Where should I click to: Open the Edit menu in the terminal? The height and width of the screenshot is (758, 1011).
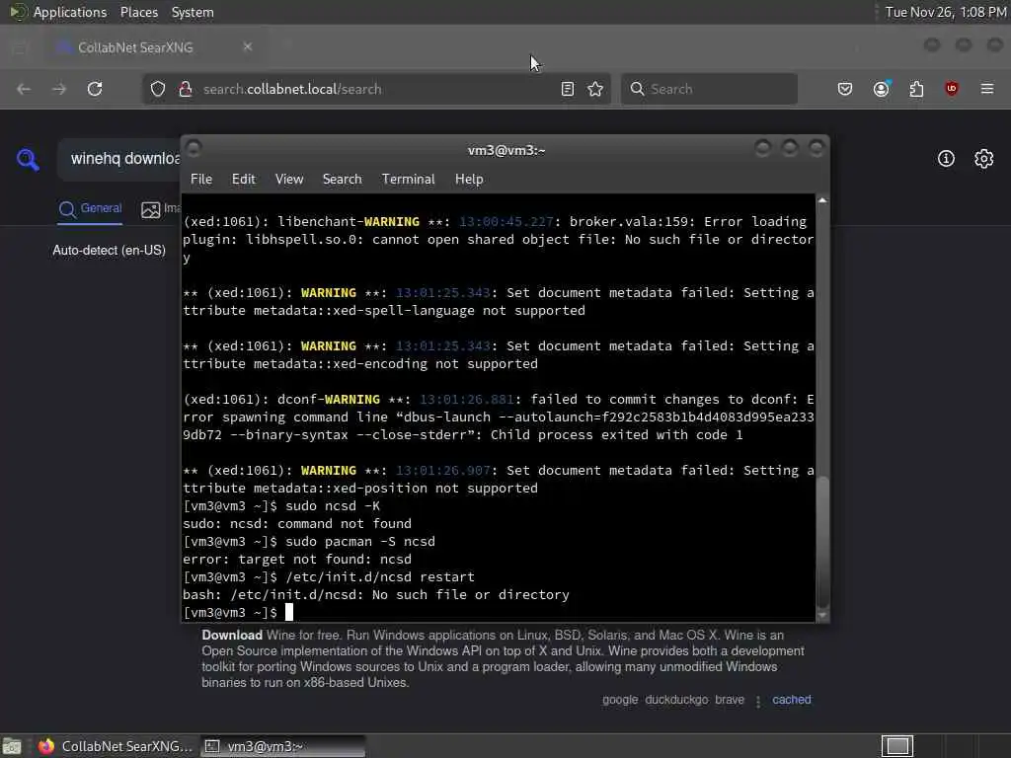(x=244, y=180)
